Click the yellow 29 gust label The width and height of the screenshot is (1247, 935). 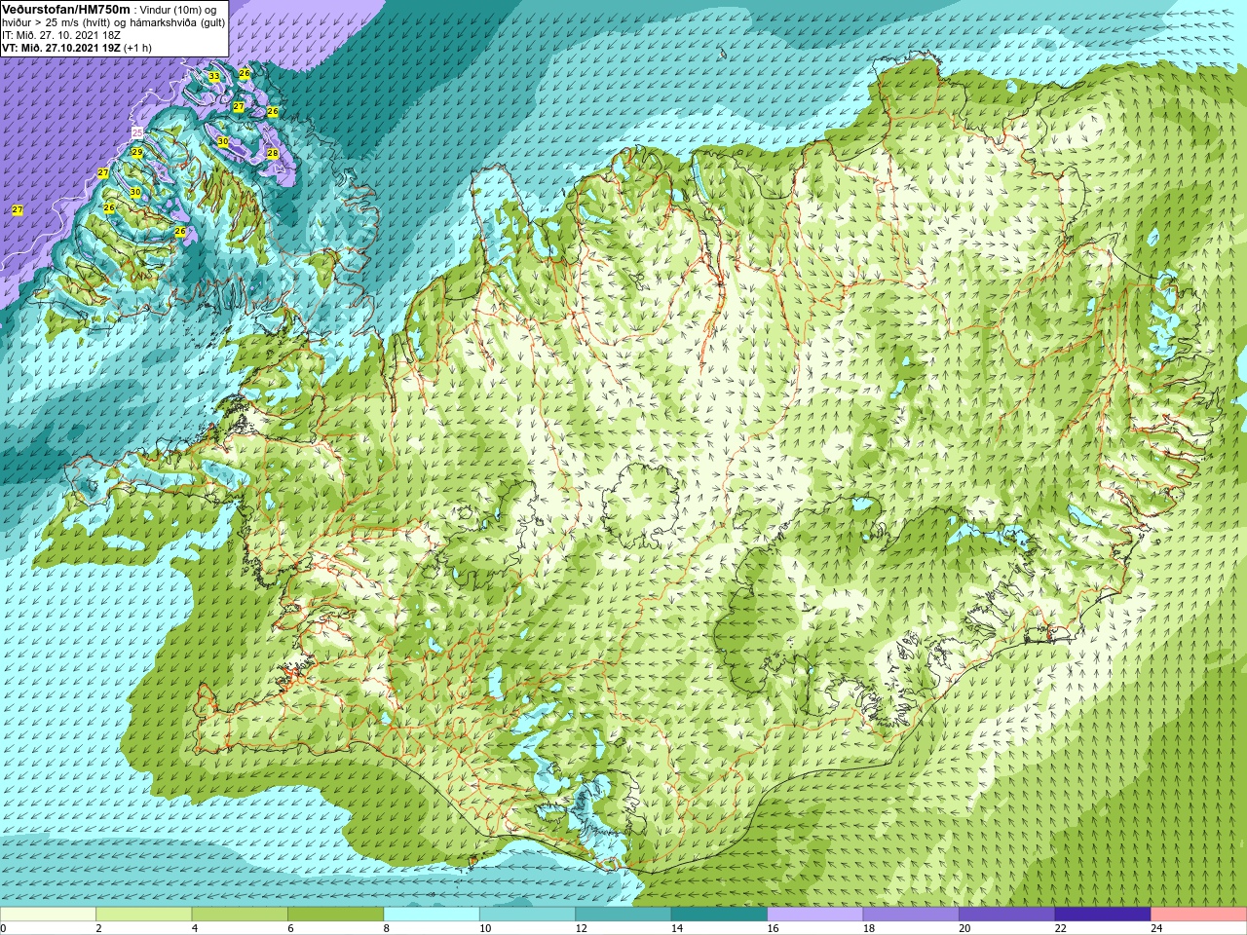coord(137,153)
